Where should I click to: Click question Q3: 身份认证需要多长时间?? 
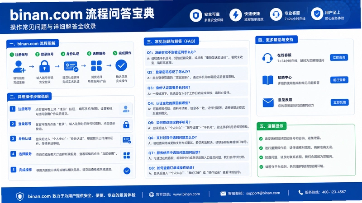click(169, 88)
